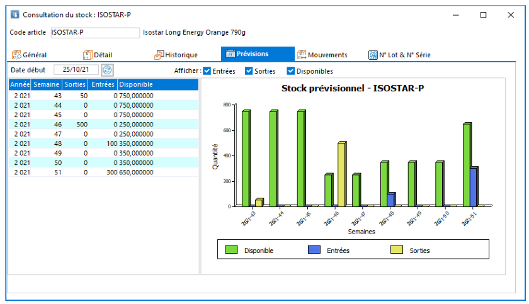Click the Code article input field

click(95, 32)
